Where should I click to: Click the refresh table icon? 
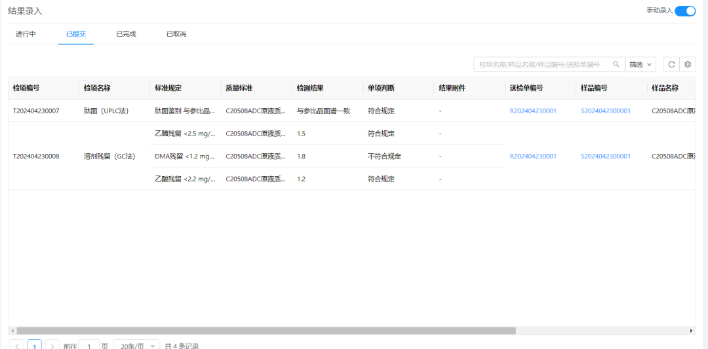tap(671, 64)
